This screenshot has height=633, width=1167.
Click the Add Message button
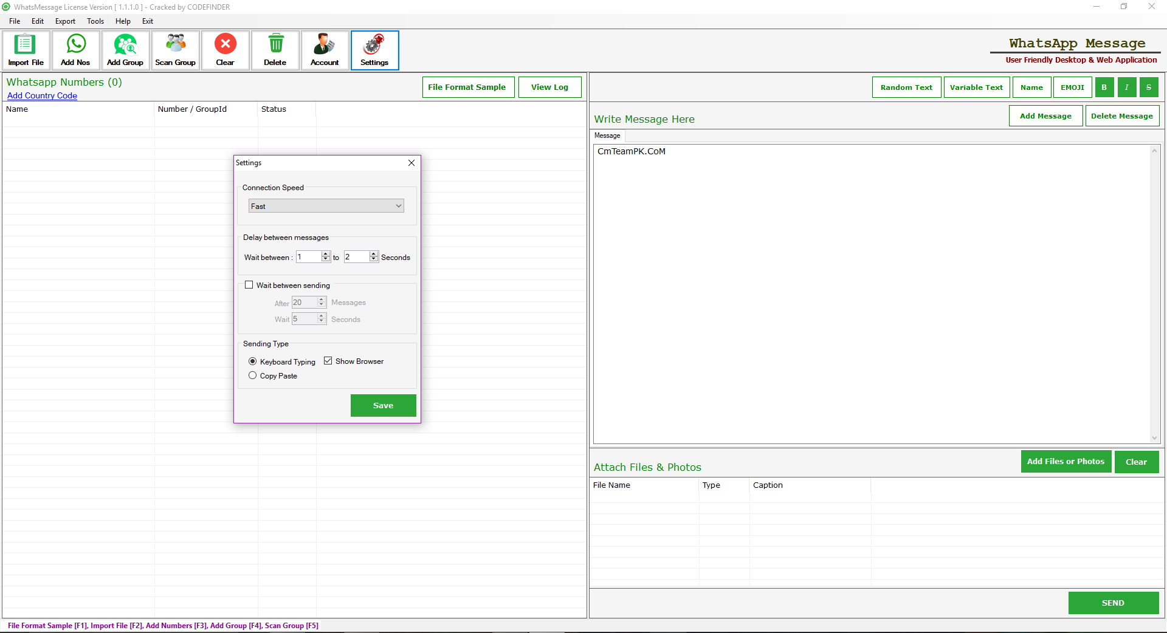(1045, 116)
